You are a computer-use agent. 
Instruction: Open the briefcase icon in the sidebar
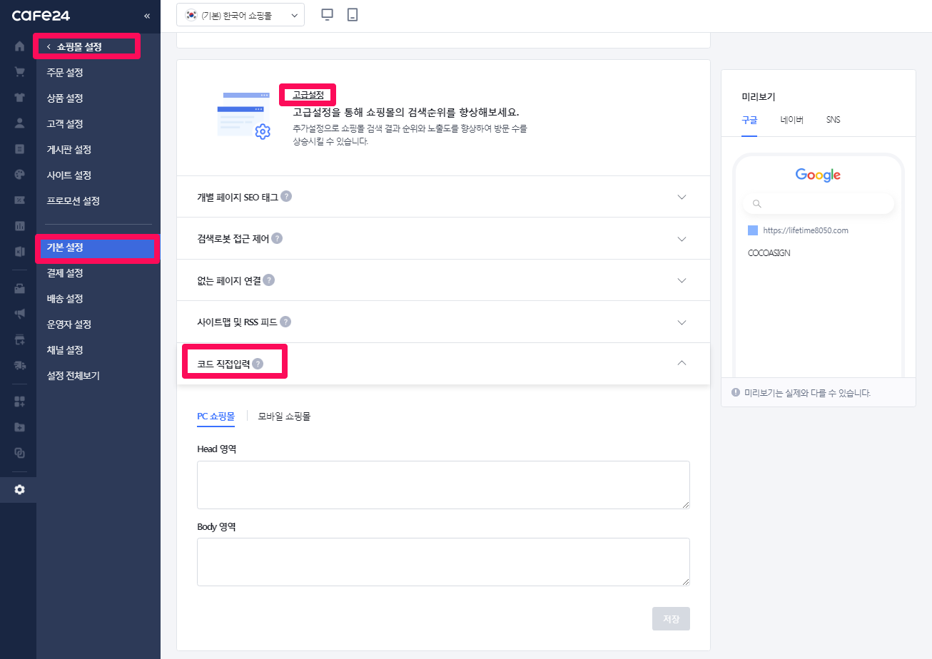19,288
